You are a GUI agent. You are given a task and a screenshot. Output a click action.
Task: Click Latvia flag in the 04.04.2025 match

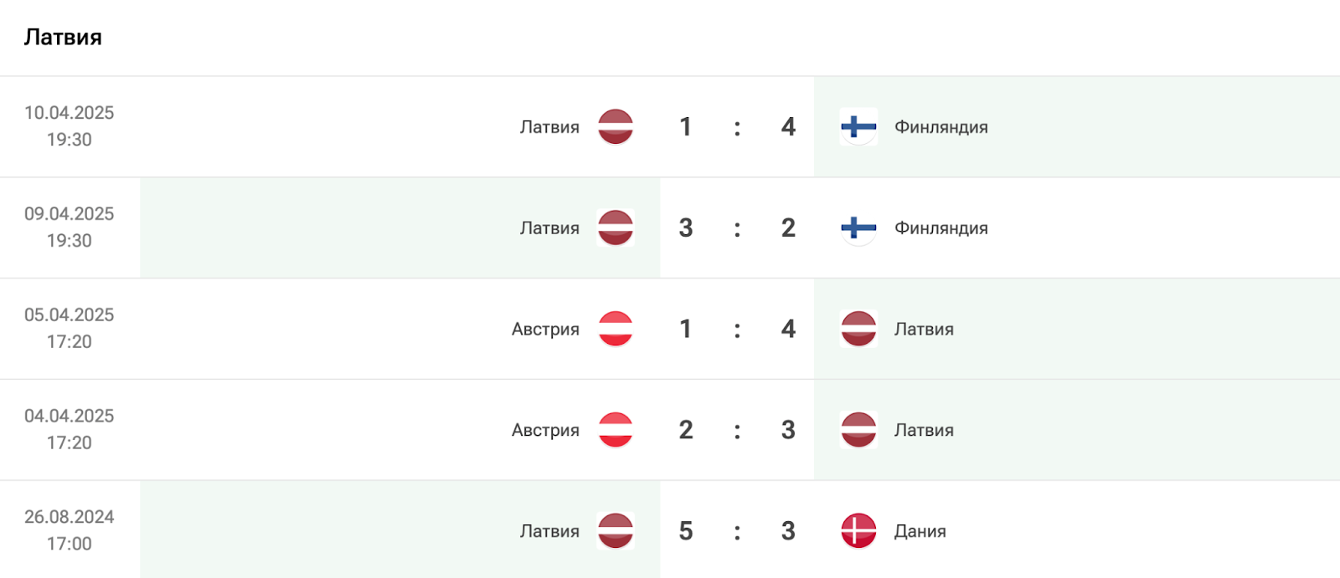click(x=858, y=430)
